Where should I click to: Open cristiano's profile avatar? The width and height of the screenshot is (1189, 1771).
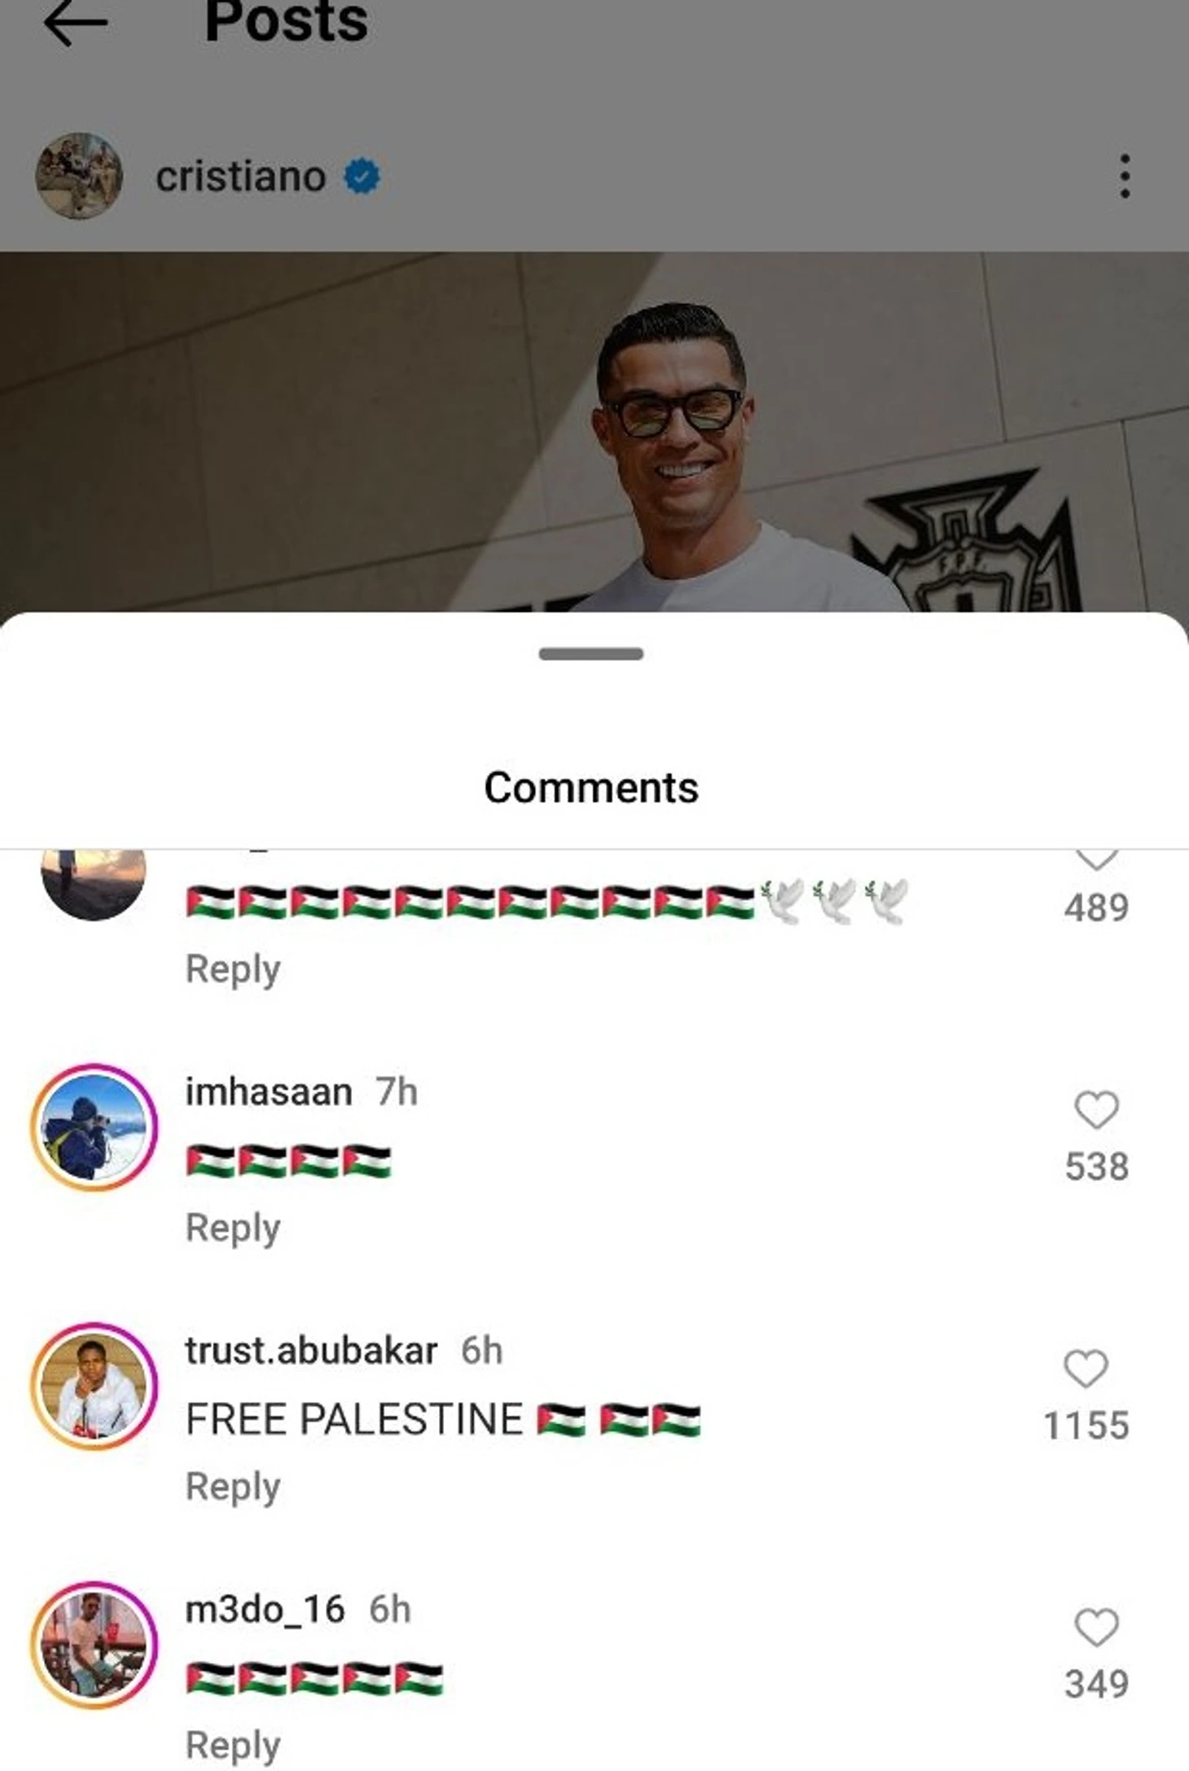pos(79,176)
